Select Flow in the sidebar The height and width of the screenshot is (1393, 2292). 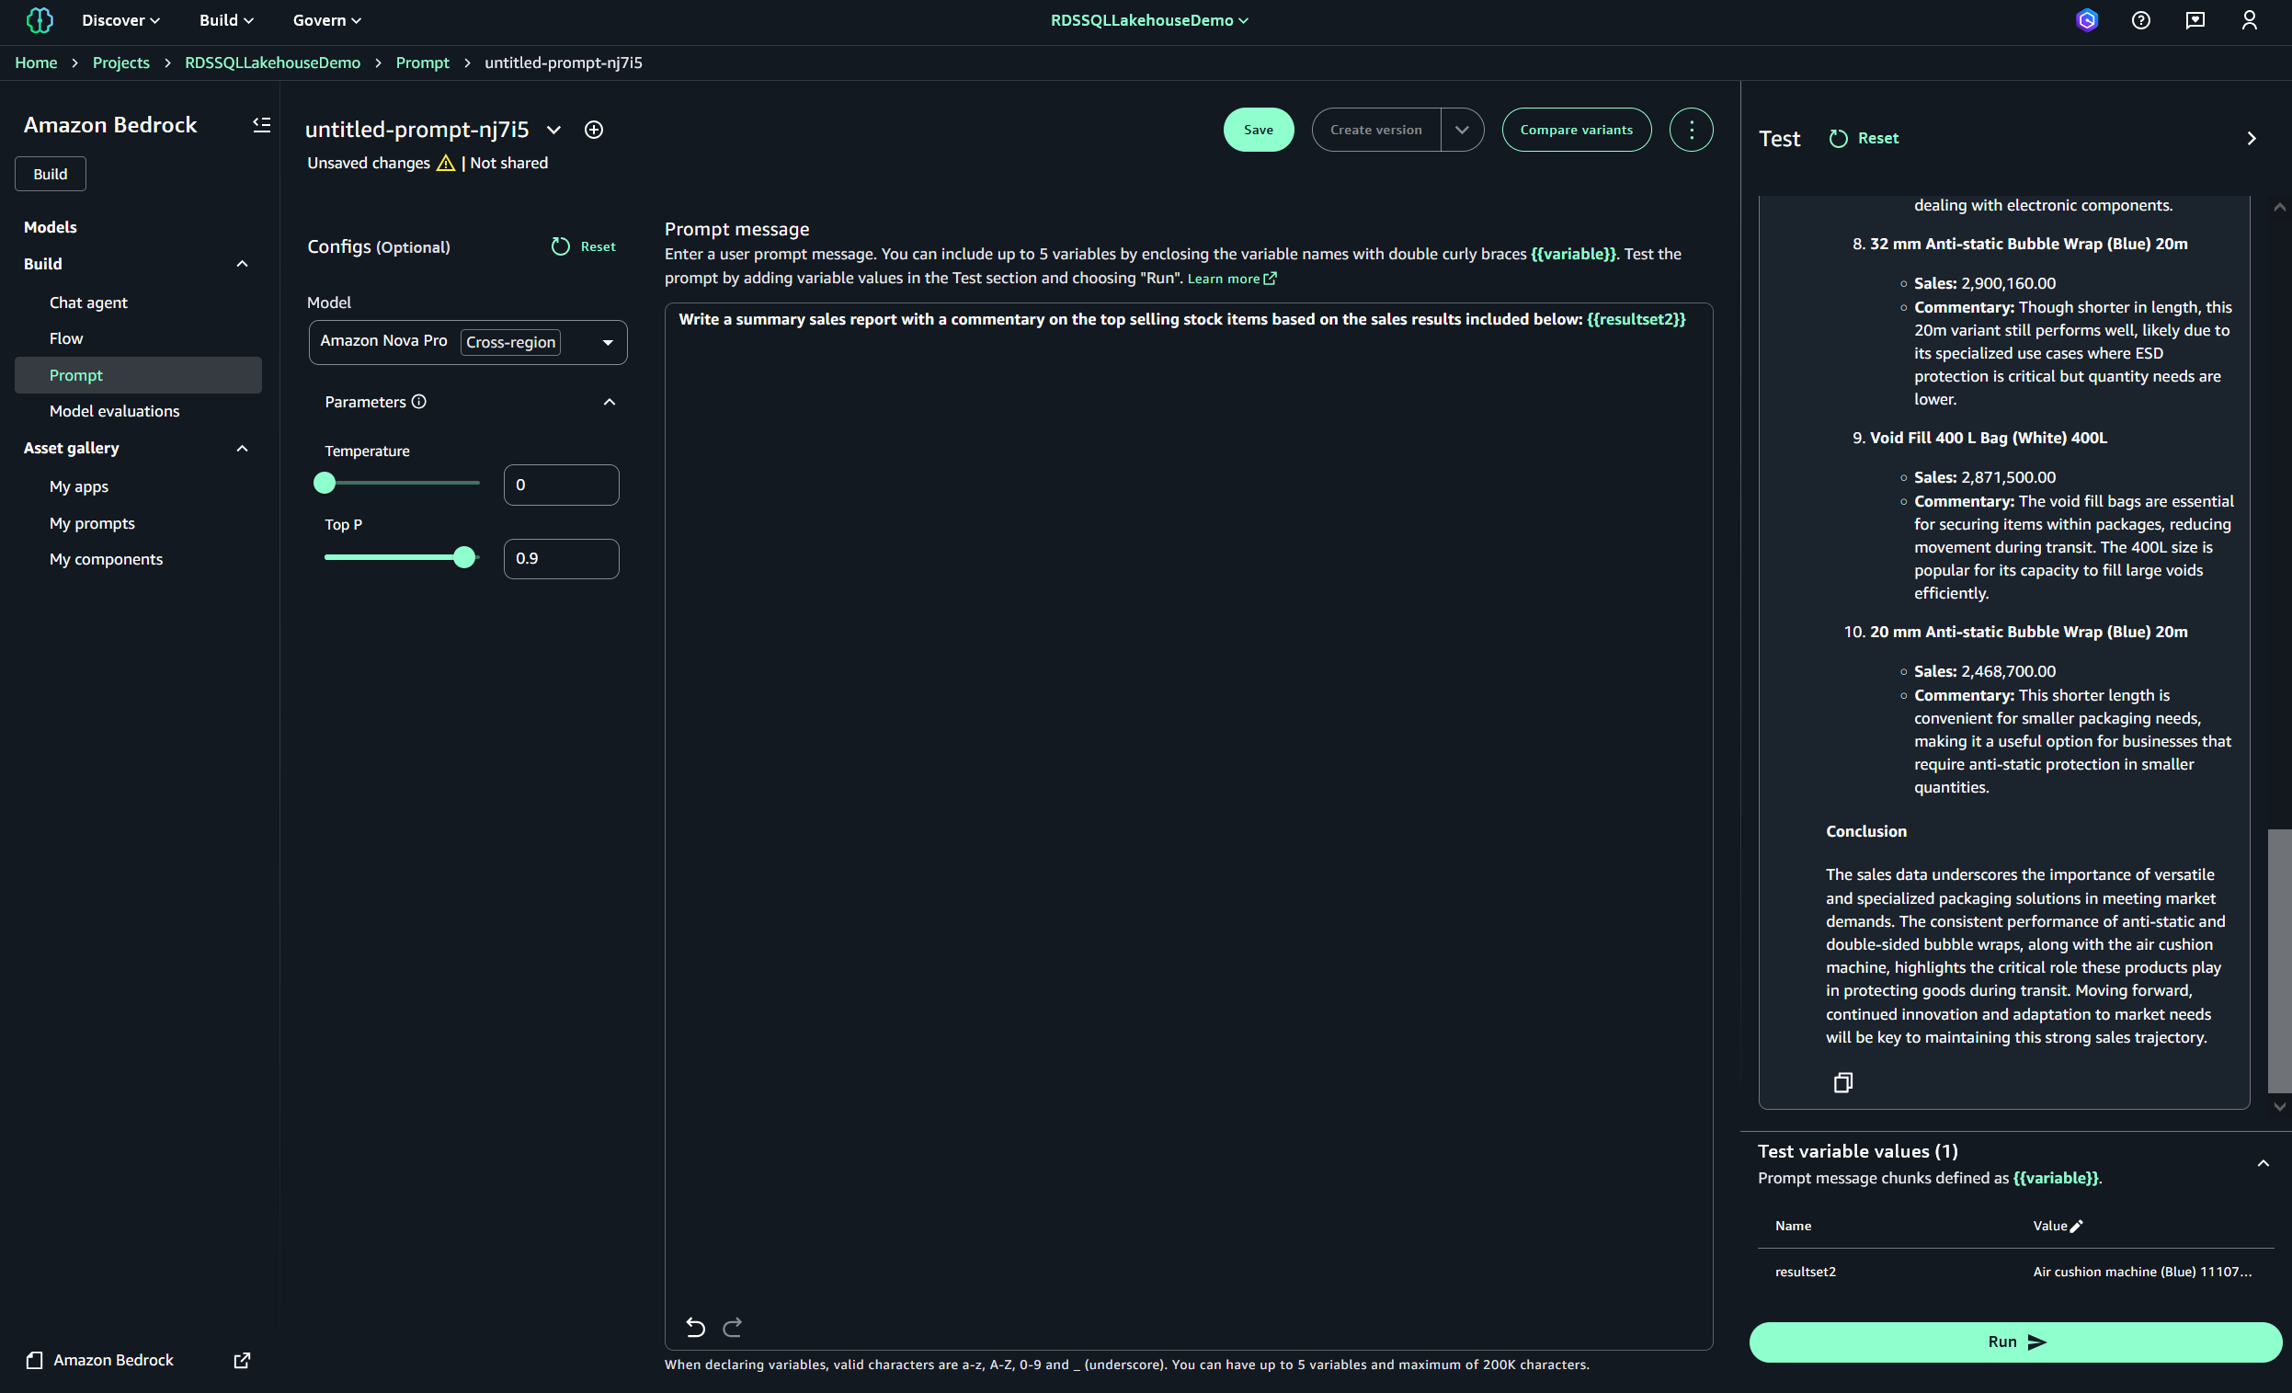click(66, 337)
